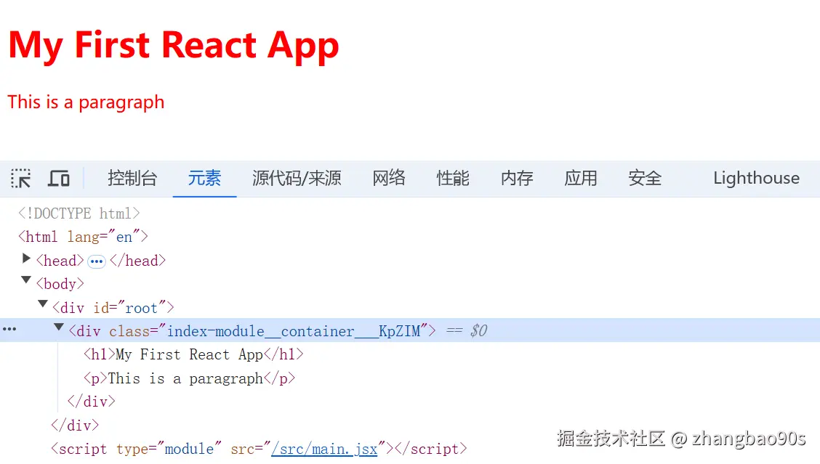Click the module type attribute value

click(x=189, y=449)
